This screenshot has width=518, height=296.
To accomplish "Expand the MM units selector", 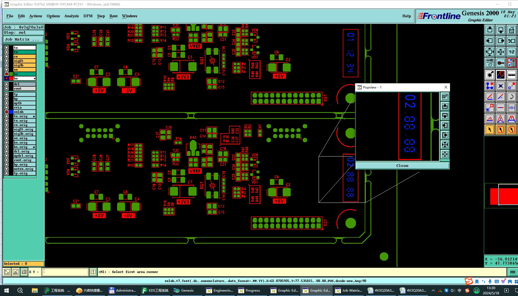I will [x=513, y=272].
